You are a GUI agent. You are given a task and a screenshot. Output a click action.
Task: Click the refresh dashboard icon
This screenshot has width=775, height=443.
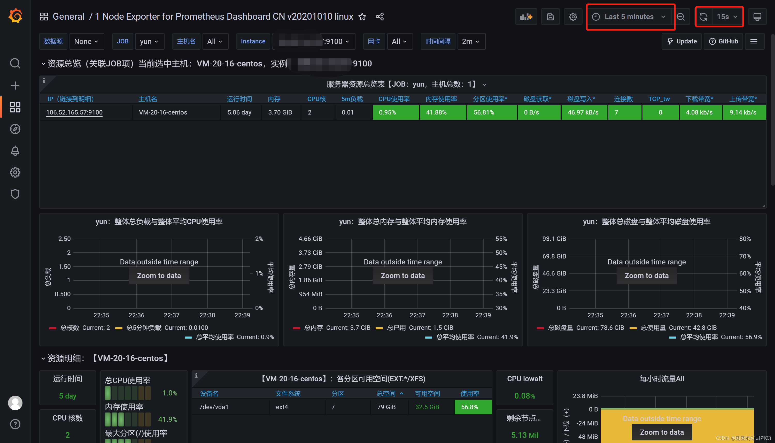703,17
